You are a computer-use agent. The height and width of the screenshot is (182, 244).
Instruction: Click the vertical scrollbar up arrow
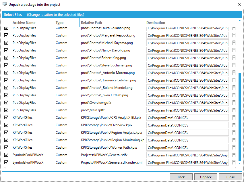240,20
